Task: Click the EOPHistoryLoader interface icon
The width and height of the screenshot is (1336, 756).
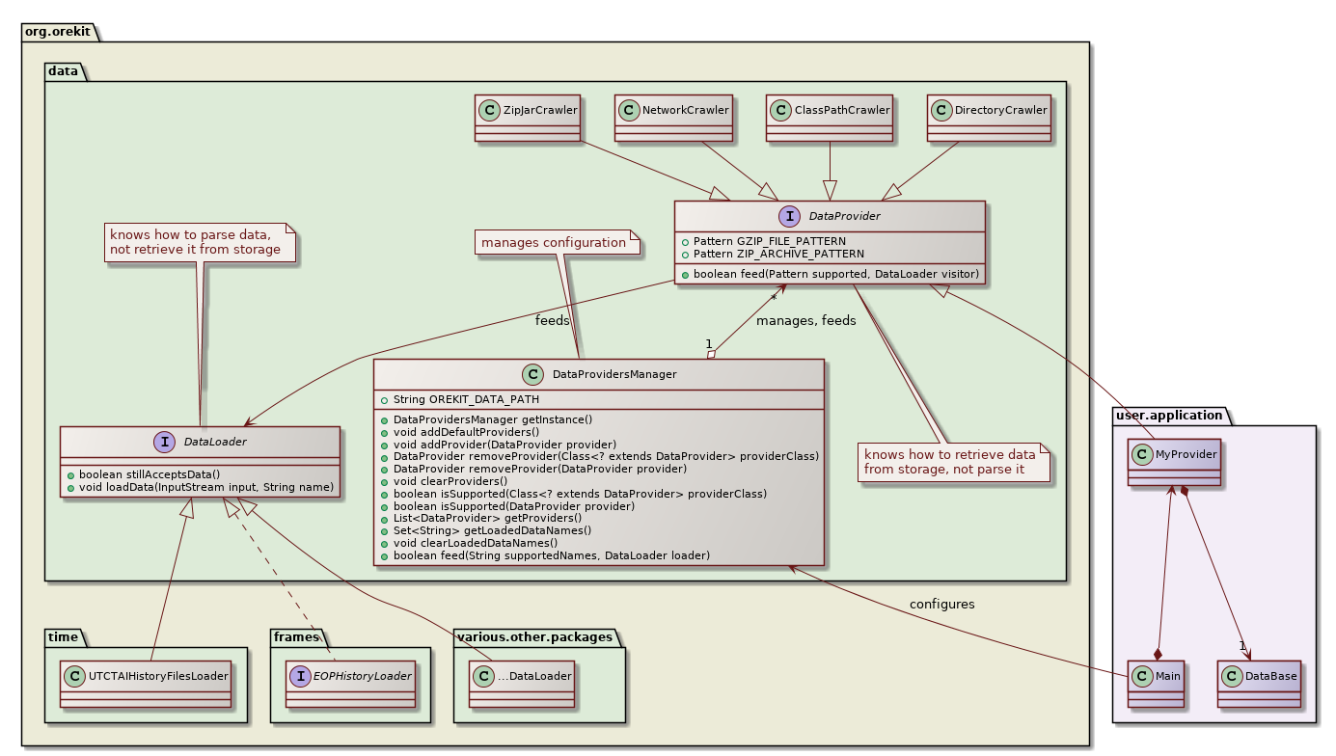Action: [x=301, y=676]
